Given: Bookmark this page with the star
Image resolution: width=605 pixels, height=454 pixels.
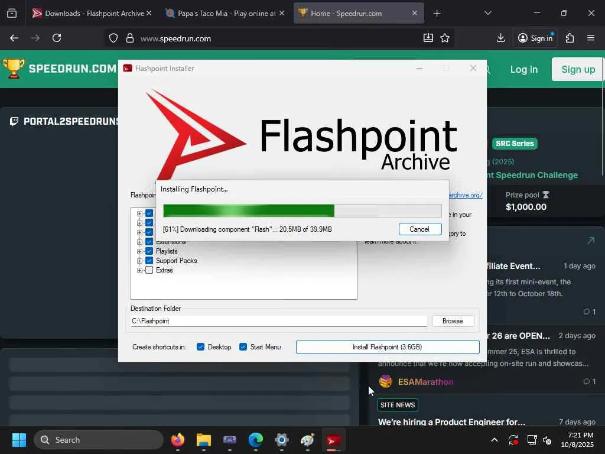Looking at the screenshot, I should tap(445, 38).
